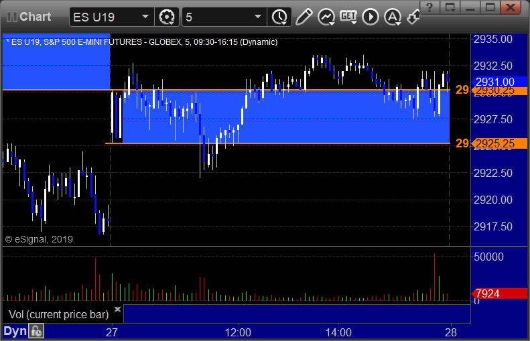530x341 pixels.
Task: Expand the ES U19 symbol dropdown
Action: point(145,17)
